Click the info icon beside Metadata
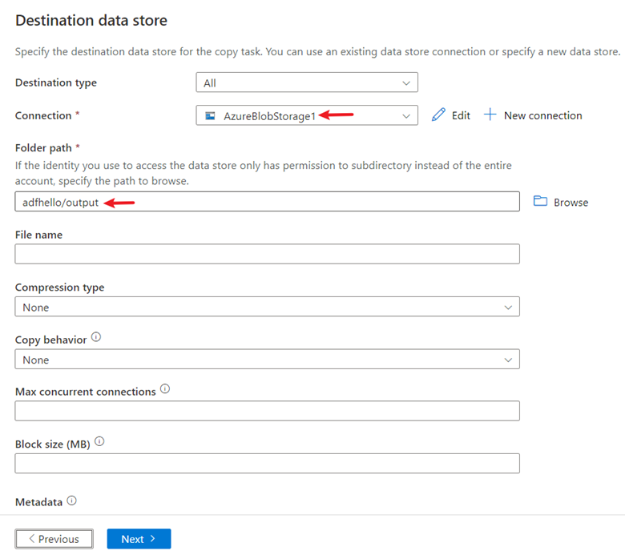Viewport: 625px width, 559px height. point(71,501)
